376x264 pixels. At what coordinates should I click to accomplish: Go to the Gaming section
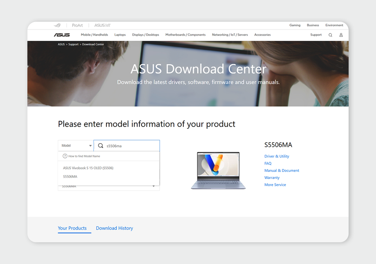tap(295, 25)
